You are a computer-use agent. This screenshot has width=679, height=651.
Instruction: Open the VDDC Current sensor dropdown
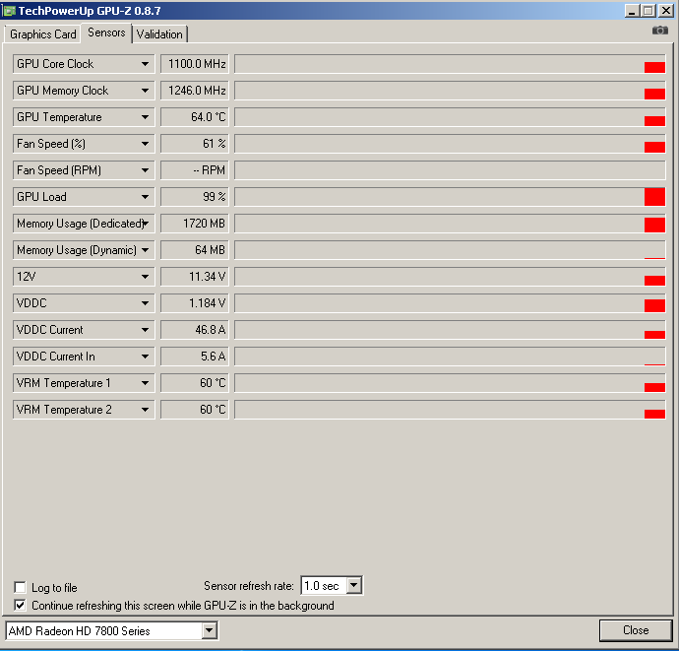[146, 330]
